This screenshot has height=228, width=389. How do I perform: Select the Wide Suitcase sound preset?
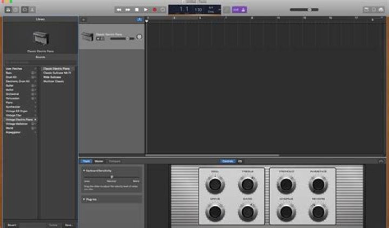coord(52,77)
